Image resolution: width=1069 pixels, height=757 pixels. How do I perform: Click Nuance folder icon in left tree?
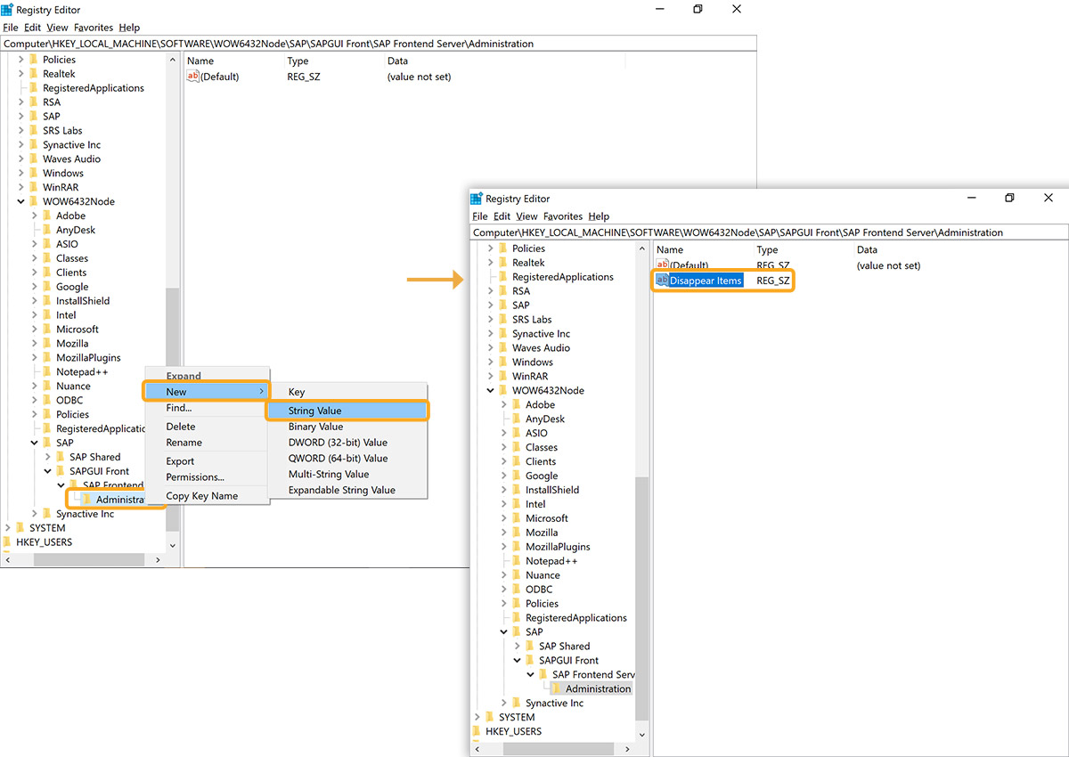(x=47, y=386)
